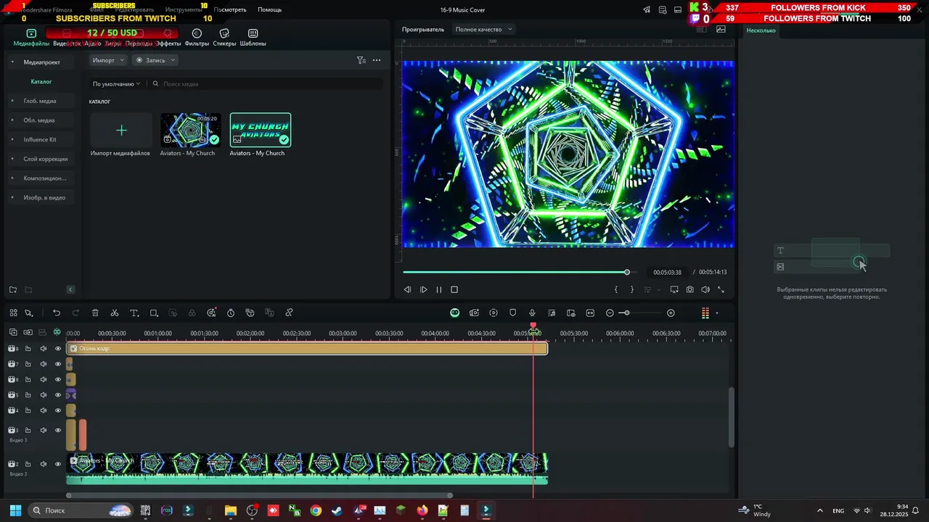The width and height of the screenshot is (929, 522).
Task: Stop preview playback
Action: (x=454, y=289)
